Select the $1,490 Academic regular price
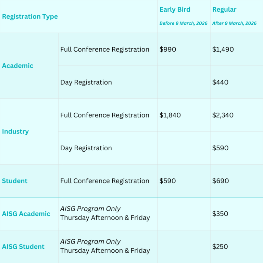This screenshot has height=263, width=263. tap(223, 49)
